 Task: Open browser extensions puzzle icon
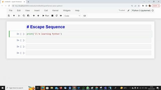pyautogui.click(x=143, y=6)
